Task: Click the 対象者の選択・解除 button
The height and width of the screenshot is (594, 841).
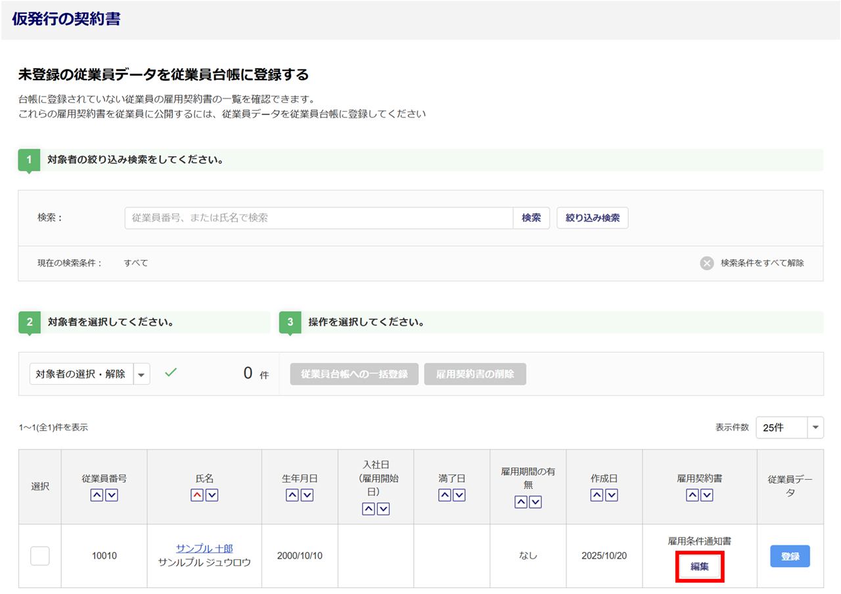Action: [81, 374]
